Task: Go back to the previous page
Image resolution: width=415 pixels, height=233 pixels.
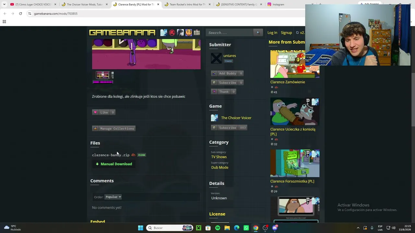Action: click(x=5, y=14)
